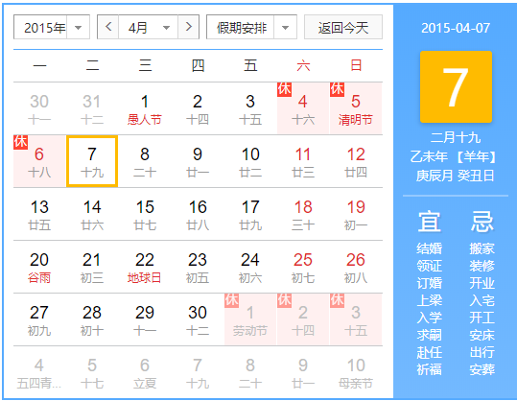Click the 休 badge on April 6
The width and height of the screenshot is (517, 401).
[x=20, y=142]
